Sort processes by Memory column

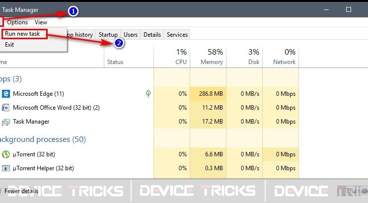(208, 58)
